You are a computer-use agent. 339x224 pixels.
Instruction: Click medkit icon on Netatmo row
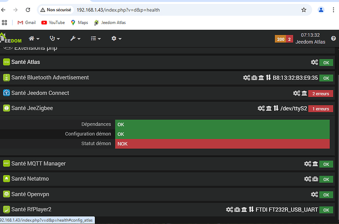[315, 179]
